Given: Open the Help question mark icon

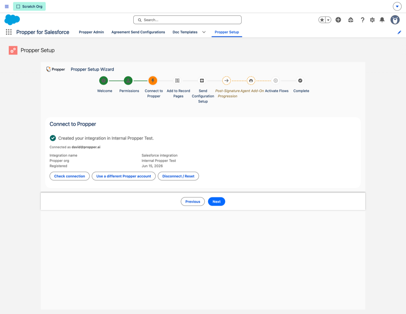Looking at the screenshot, I should 362,20.
